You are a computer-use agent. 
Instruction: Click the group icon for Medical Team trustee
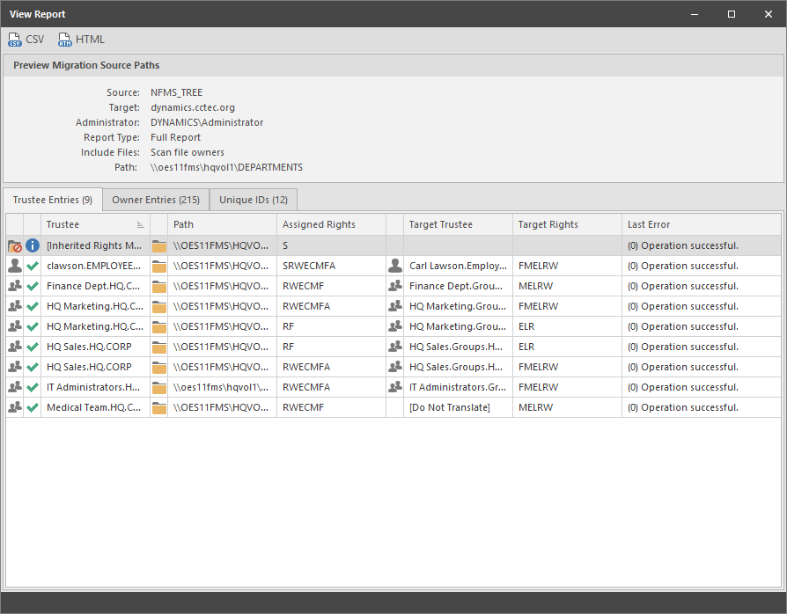(x=15, y=407)
